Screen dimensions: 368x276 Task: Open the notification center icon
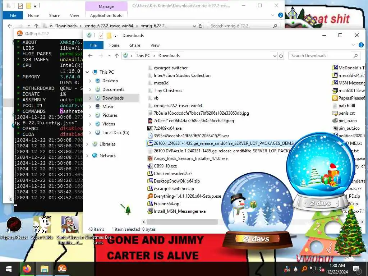[356, 270]
